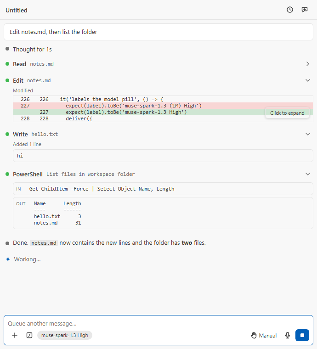Expand the Read notes.md step
This screenshot has height=349, width=317.
[308, 64]
